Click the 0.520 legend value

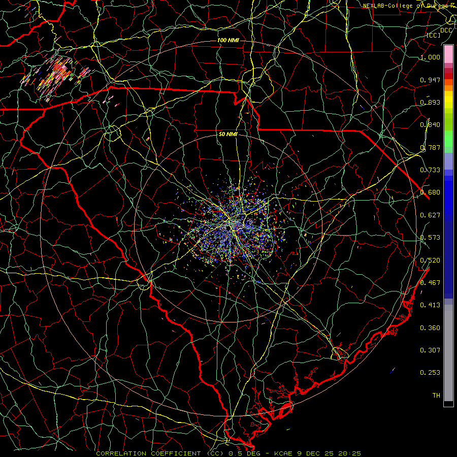click(x=430, y=260)
